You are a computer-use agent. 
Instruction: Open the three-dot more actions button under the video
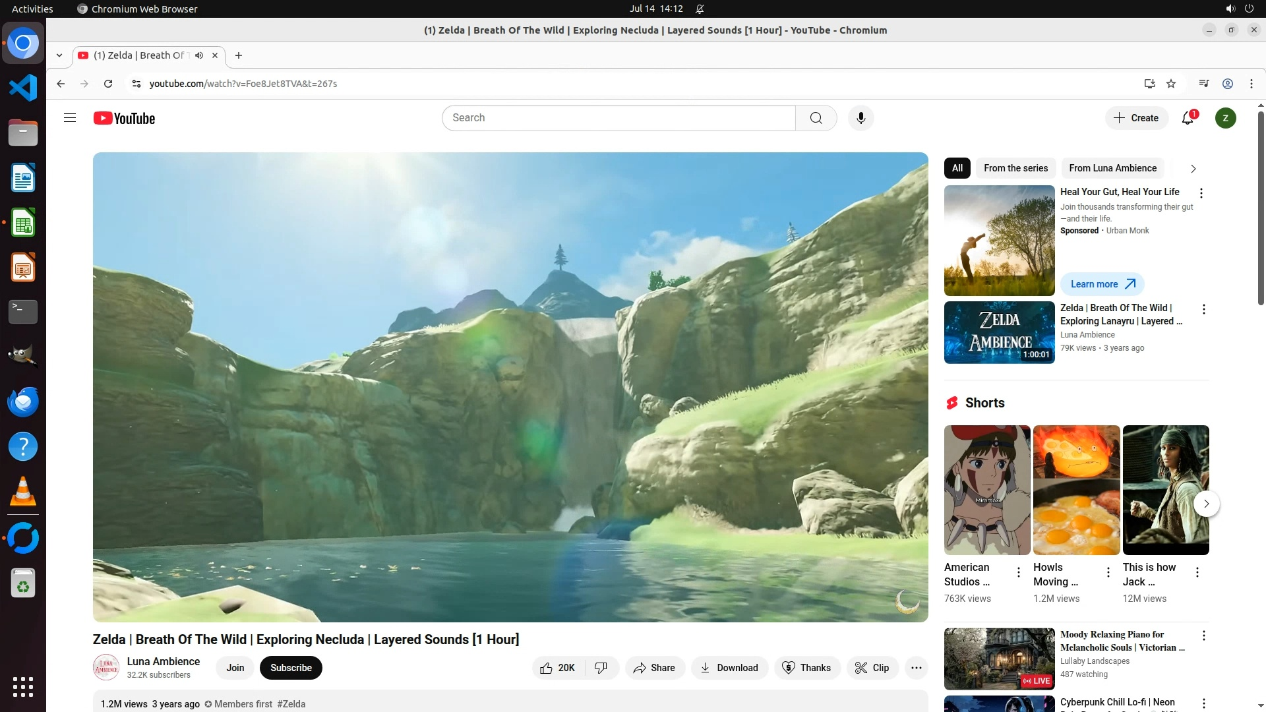916,668
